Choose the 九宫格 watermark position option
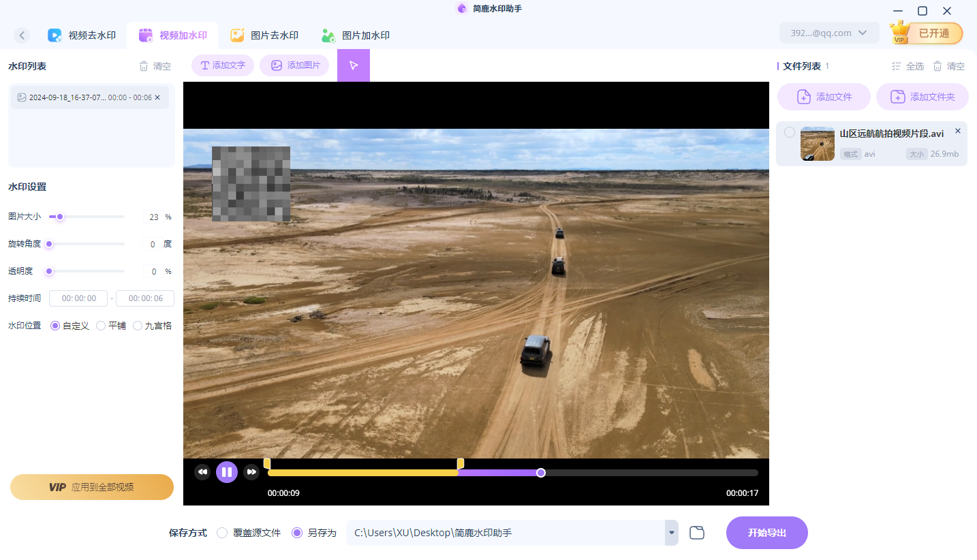Screen dimensions: 977x560 138,326
